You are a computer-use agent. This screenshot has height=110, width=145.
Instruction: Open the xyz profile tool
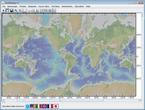[x=28, y=11]
